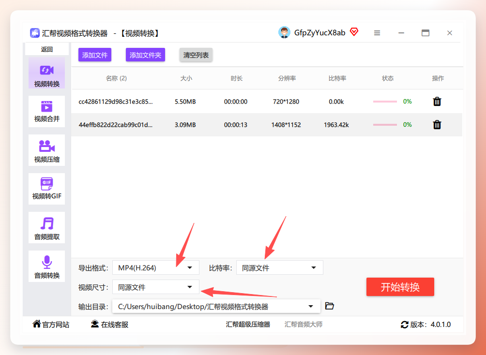Expand the 输出目录 output path dropdown
Viewport: 486px width, 355px height.
(x=216, y=306)
